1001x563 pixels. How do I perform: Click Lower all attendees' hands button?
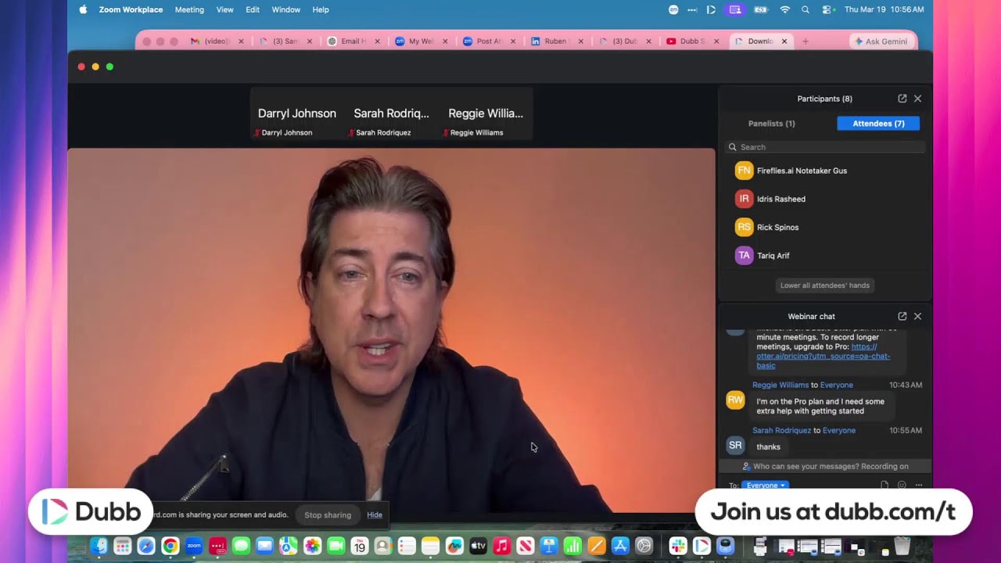pyautogui.click(x=825, y=285)
